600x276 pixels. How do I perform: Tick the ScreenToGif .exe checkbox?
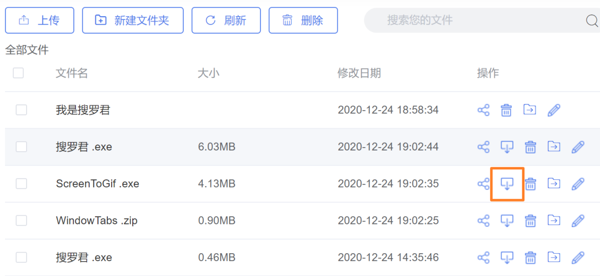21,183
